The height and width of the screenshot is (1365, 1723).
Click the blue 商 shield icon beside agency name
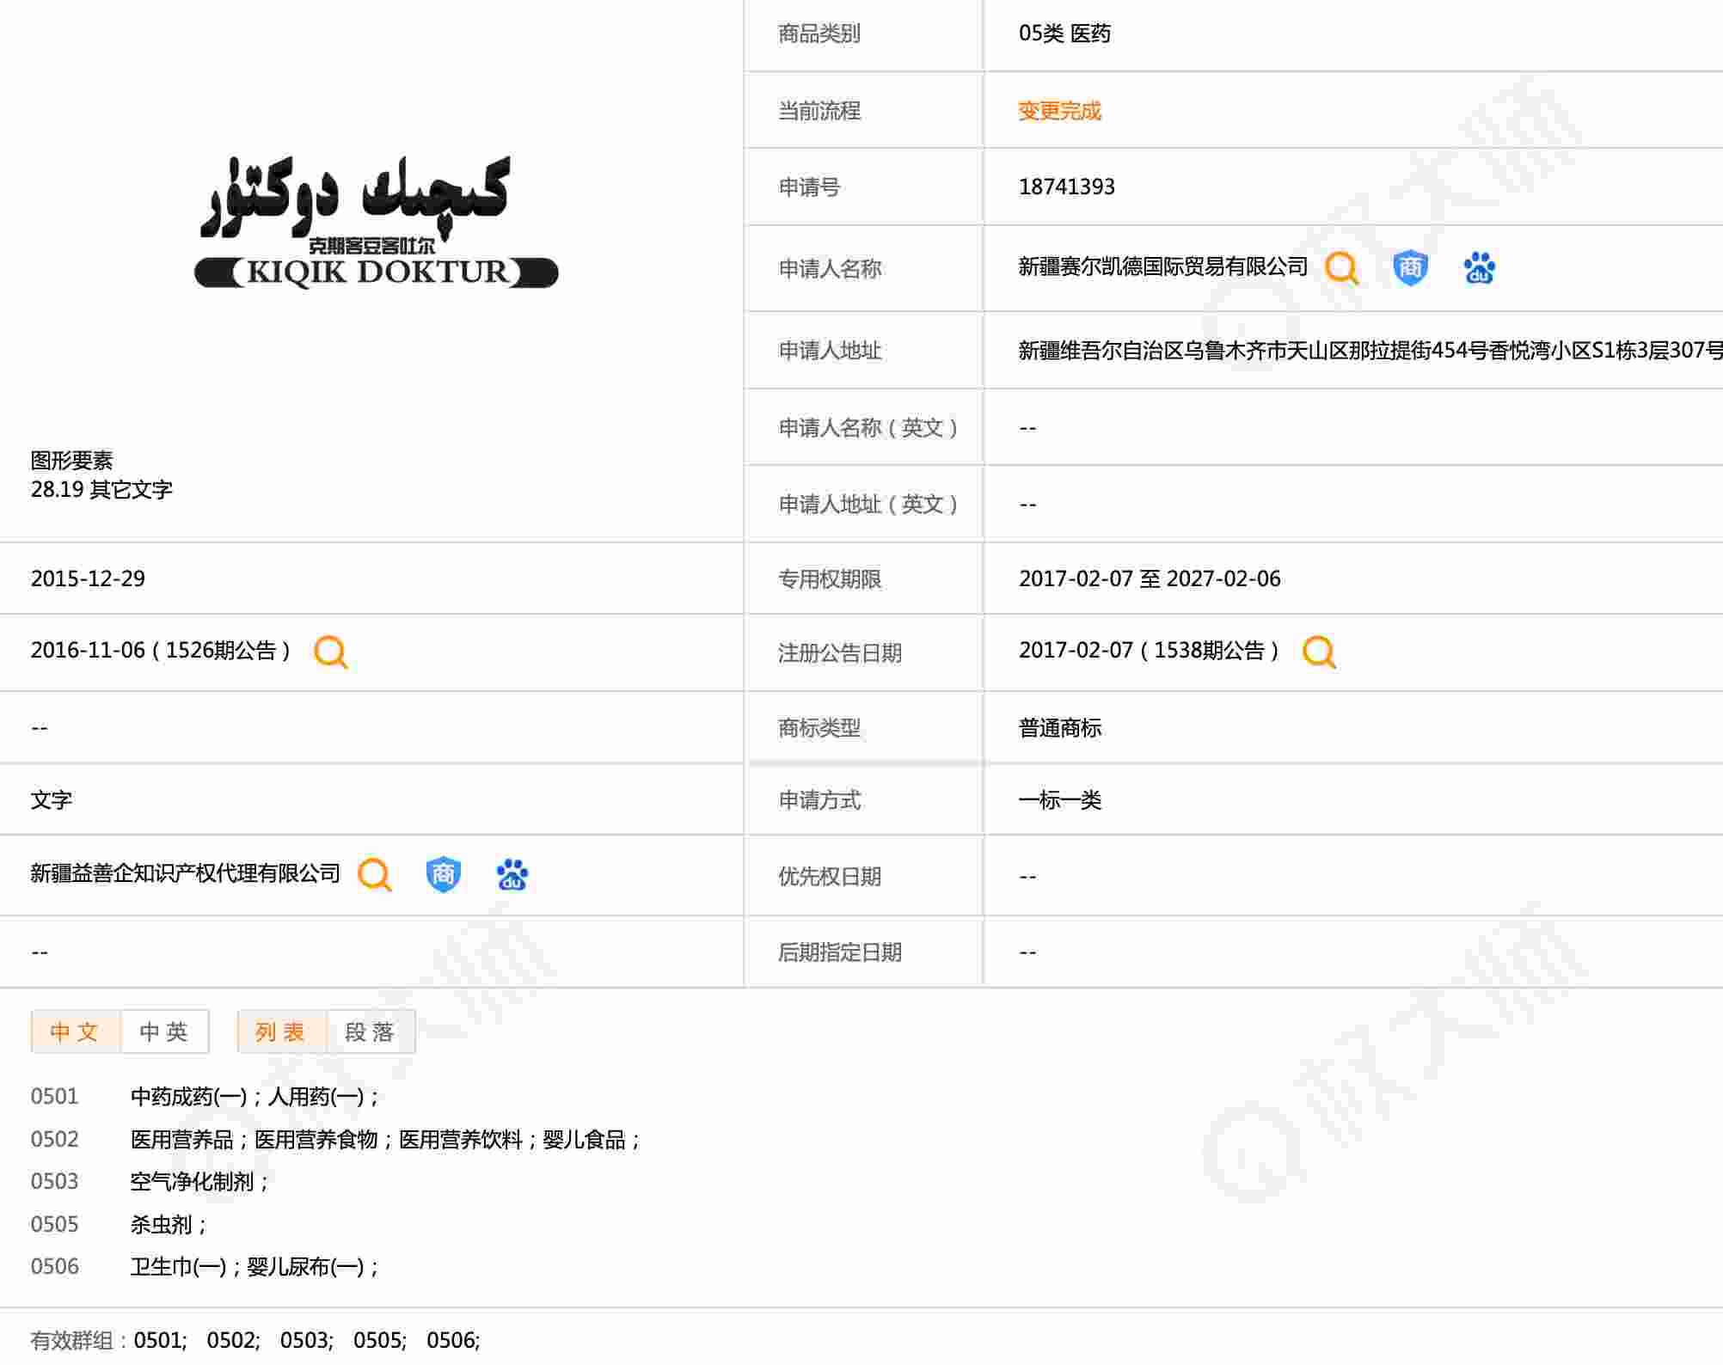click(x=443, y=874)
